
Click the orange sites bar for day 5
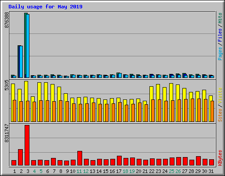41,111
